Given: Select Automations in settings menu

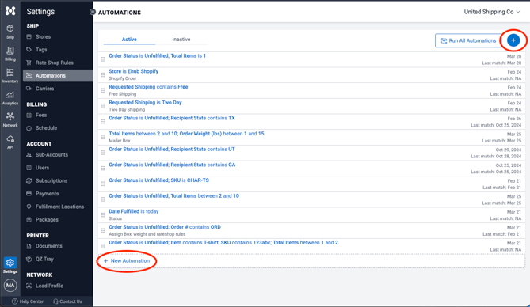Looking at the screenshot, I should (58, 76).
